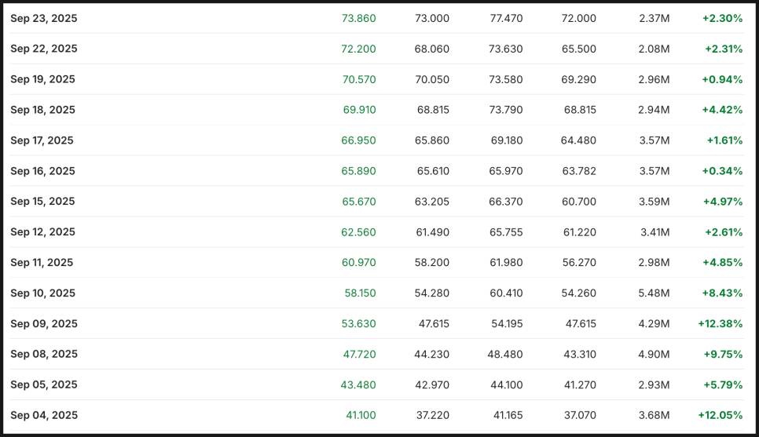Select the Sep 12, 2025 date cell
Viewport: 759px width, 437px height.
[x=42, y=232]
